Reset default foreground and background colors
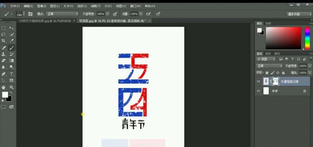313x147 pixels. [3, 101]
